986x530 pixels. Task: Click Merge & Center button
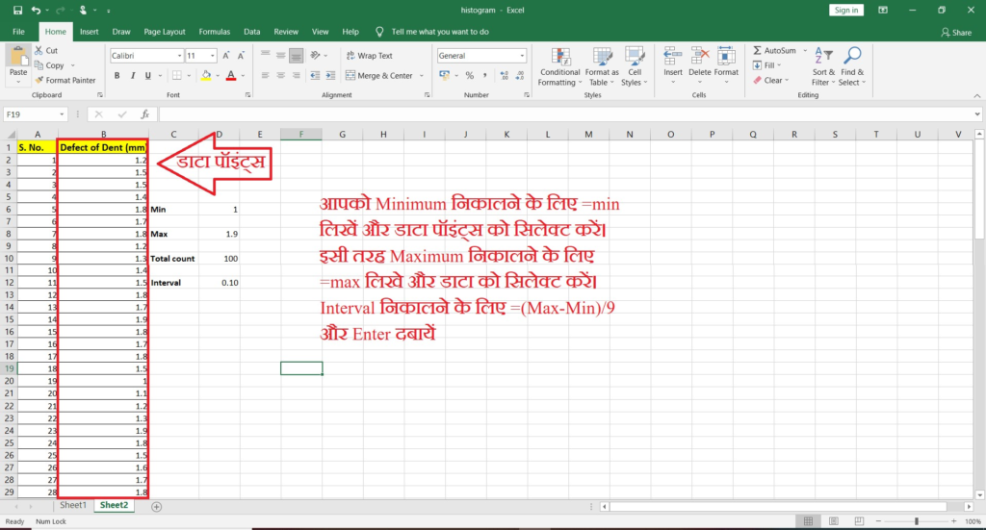(x=379, y=76)
